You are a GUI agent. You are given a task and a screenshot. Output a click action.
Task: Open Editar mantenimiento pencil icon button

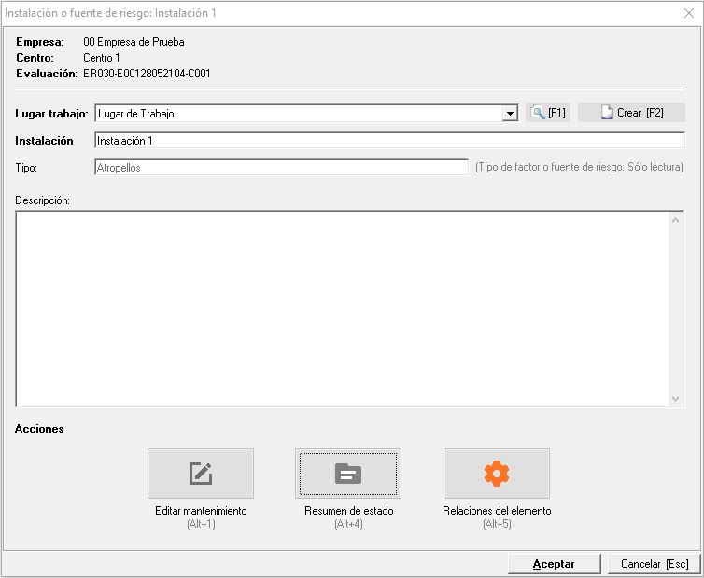tap(200, 474)
